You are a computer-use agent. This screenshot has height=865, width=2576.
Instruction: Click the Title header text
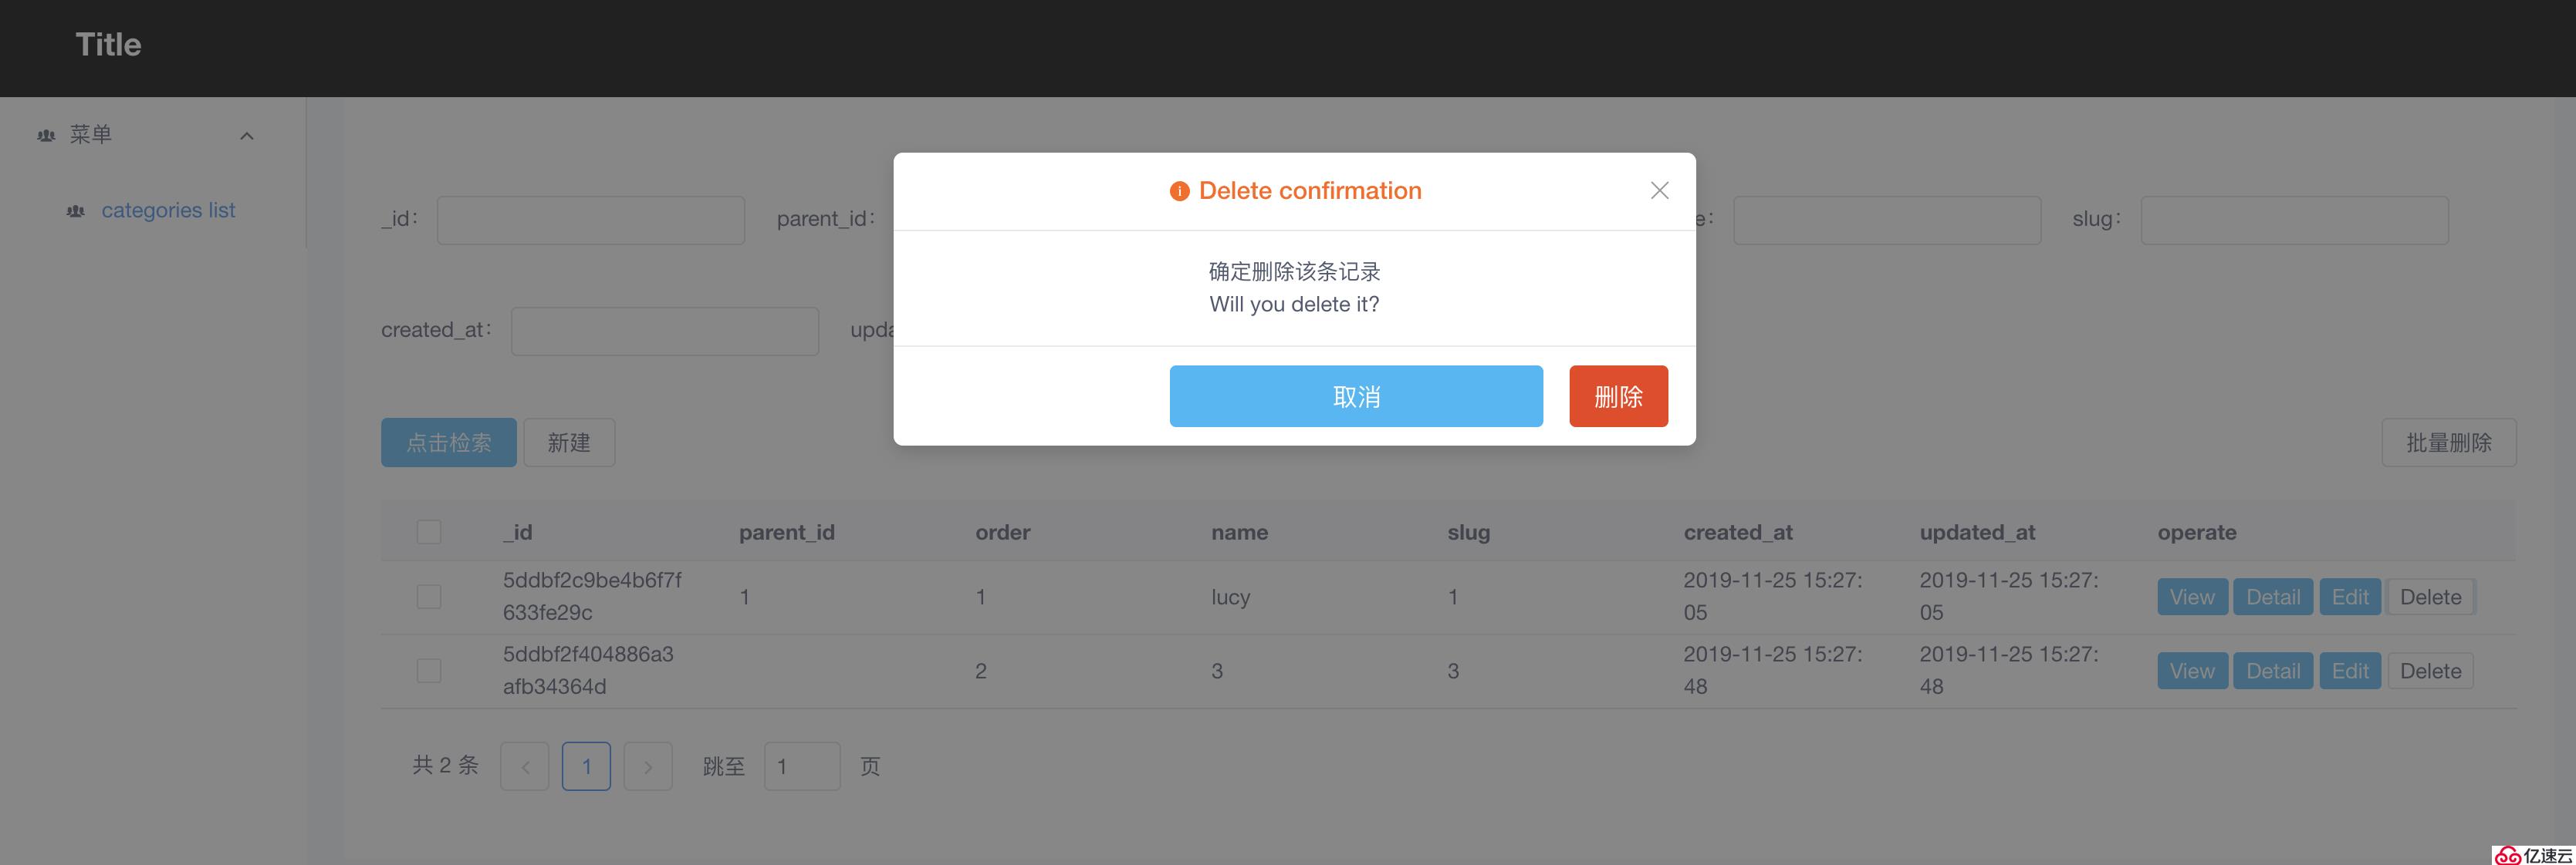(x=108, y=44)
